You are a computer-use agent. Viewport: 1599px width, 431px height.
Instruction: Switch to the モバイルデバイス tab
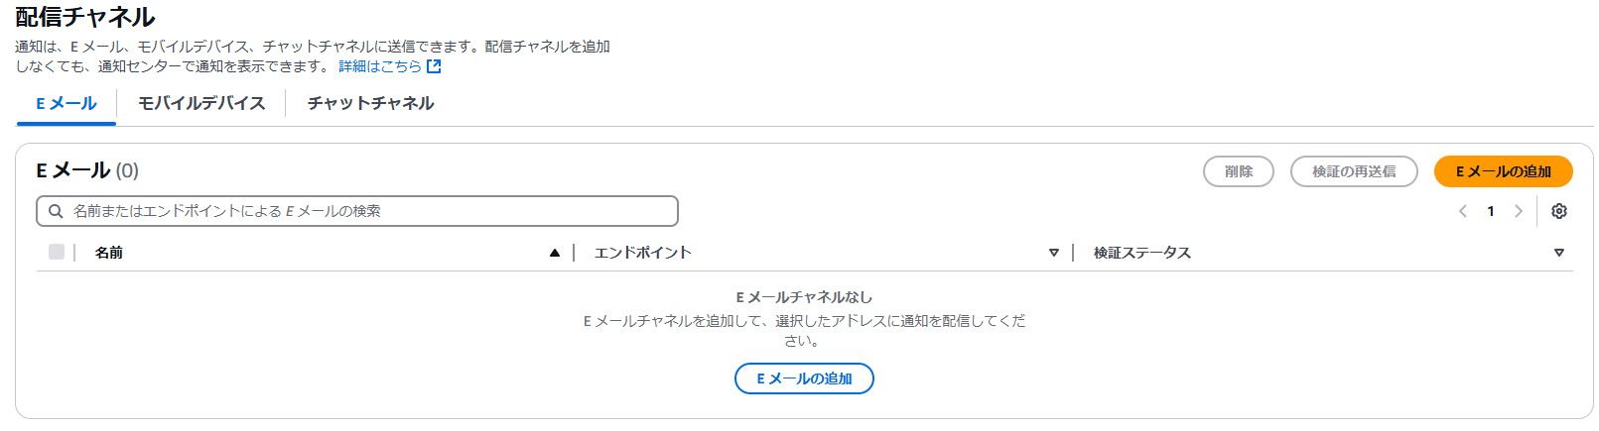click(201, 103)
